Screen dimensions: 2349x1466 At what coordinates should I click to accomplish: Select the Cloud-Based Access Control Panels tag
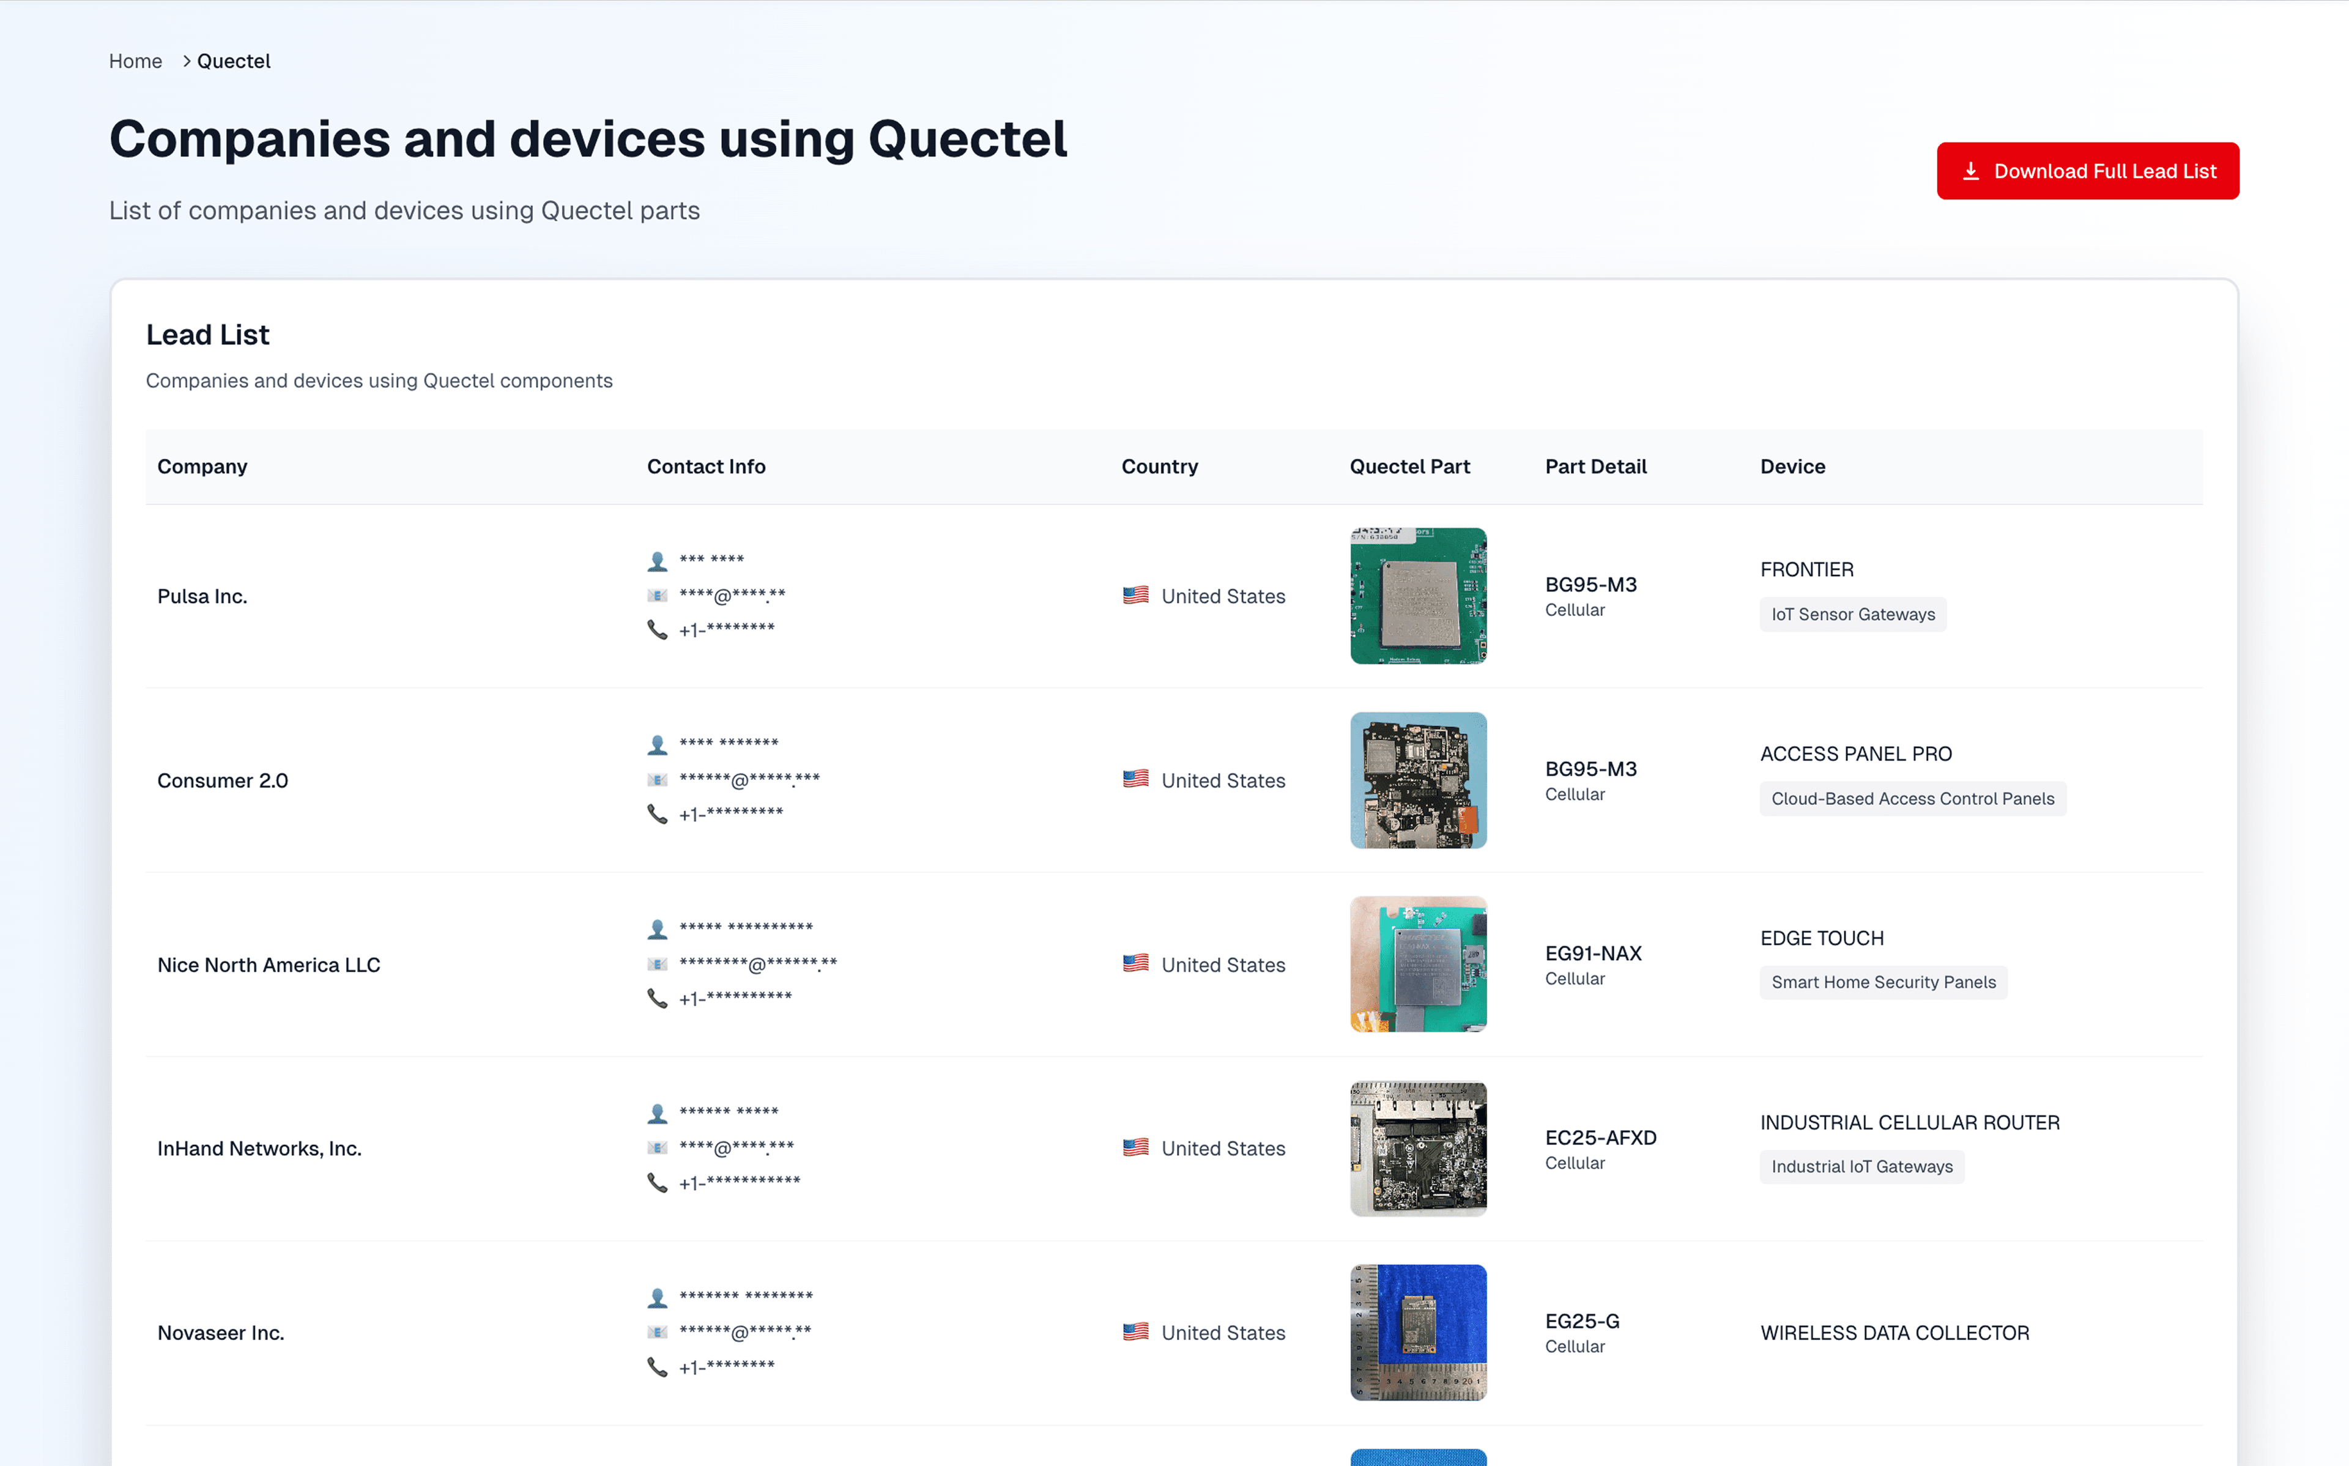[x=1912, y=799]
